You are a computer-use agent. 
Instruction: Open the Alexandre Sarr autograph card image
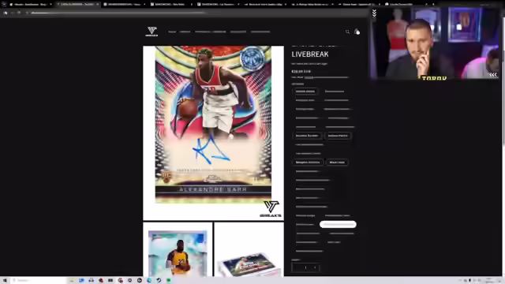[213, 133]
